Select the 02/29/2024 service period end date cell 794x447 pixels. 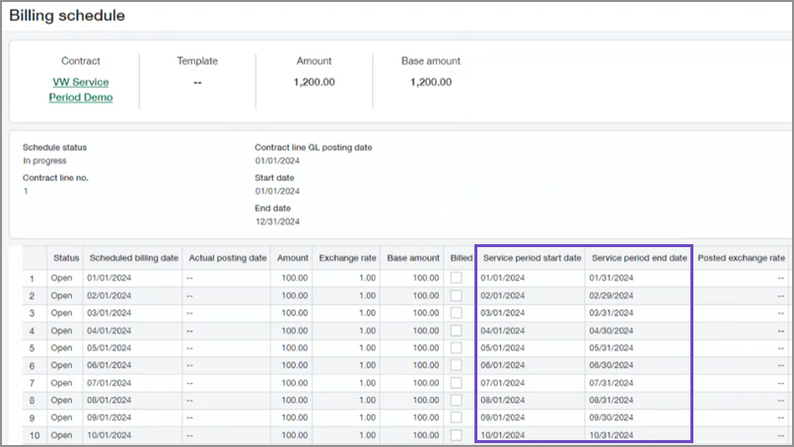(x=612, y=295)
